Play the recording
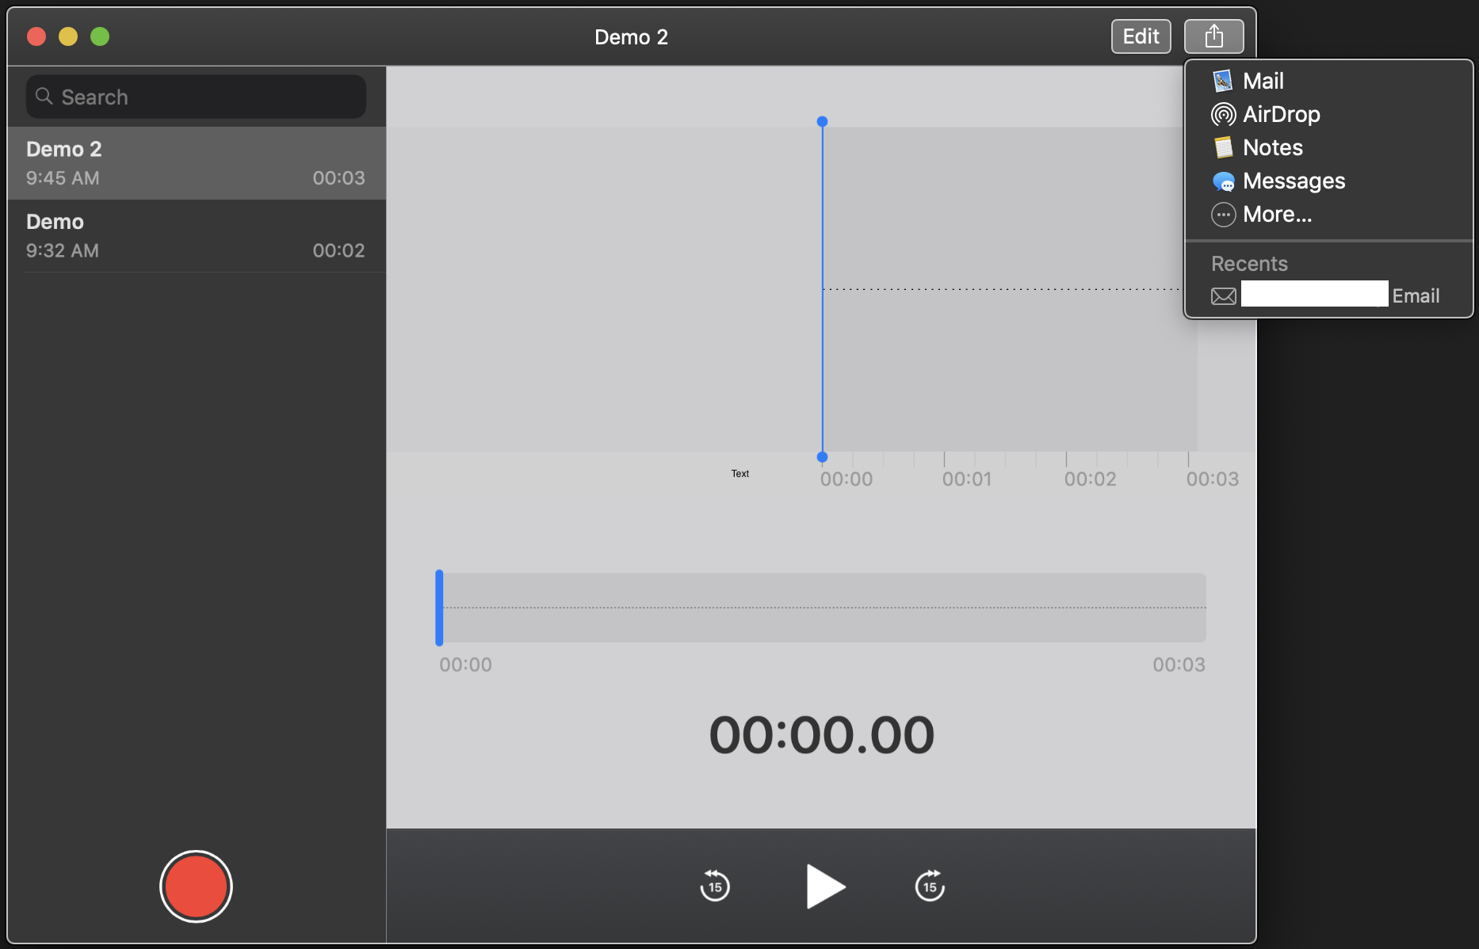The width and height of the screenshot is (1479, 949). 824,886
